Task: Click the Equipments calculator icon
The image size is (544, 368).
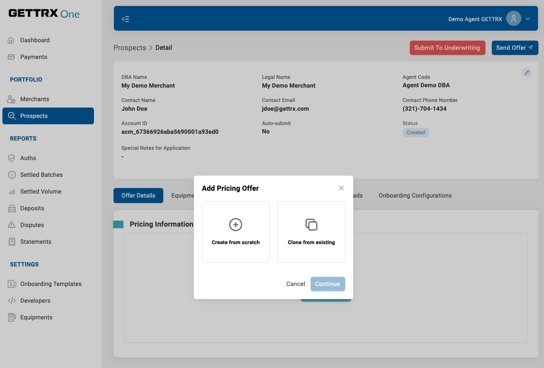Action: coord(12,317)
